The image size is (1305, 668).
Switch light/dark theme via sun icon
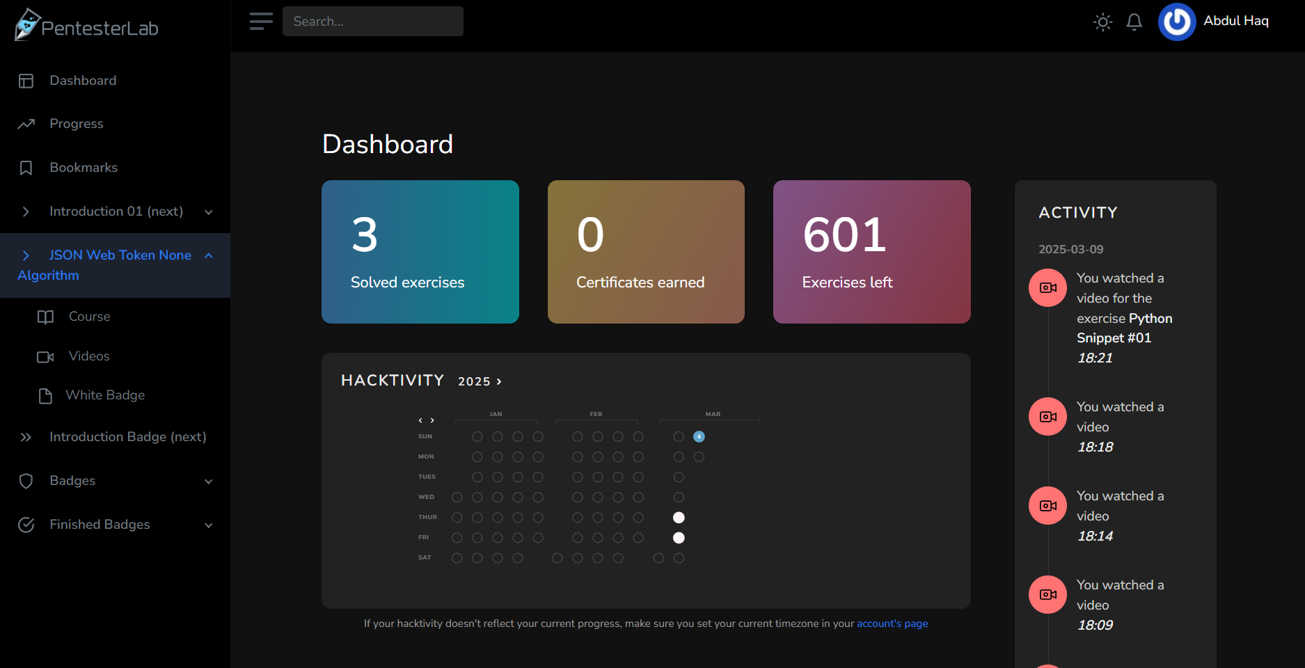pos(1102,22)
